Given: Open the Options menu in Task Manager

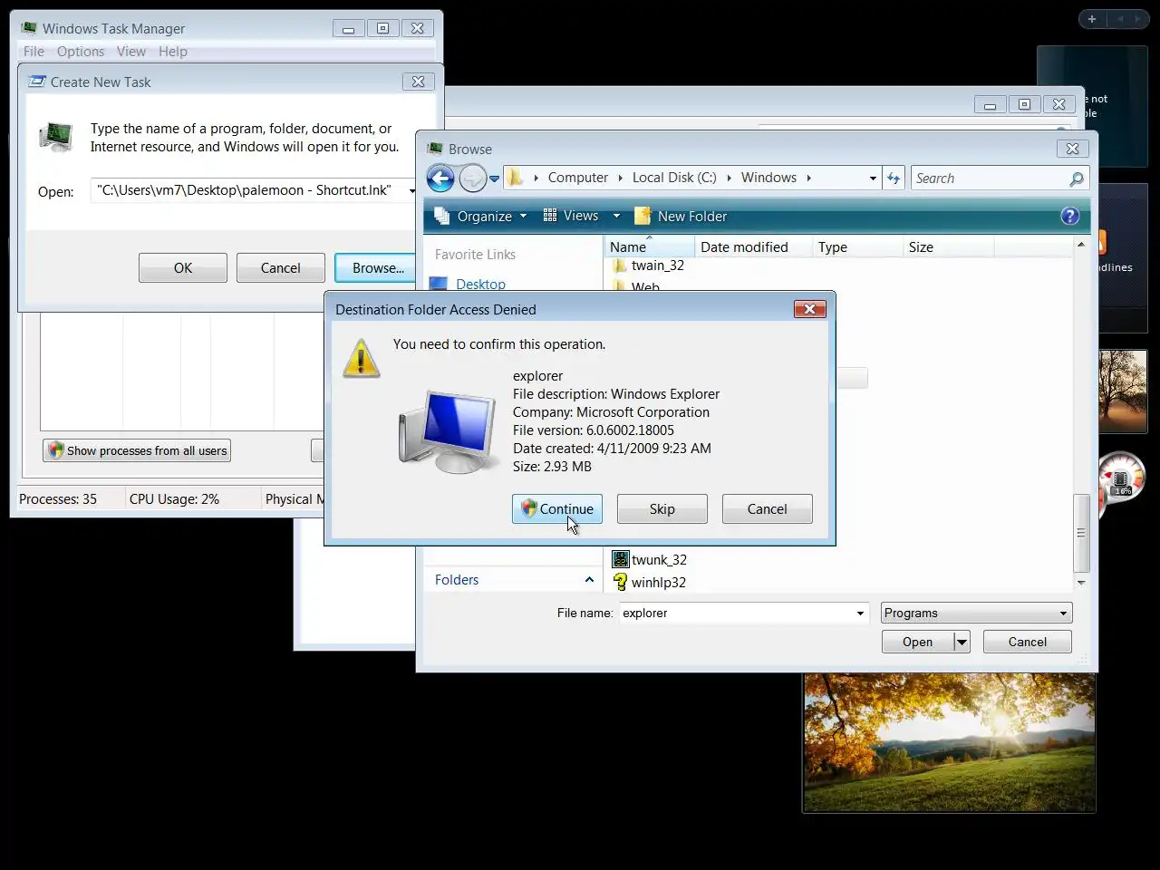Looking at the screenshot, I should tap(81, 52).
